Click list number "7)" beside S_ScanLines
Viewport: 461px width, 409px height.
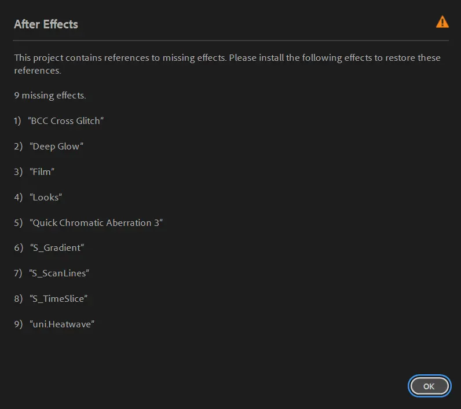(19, 273)
